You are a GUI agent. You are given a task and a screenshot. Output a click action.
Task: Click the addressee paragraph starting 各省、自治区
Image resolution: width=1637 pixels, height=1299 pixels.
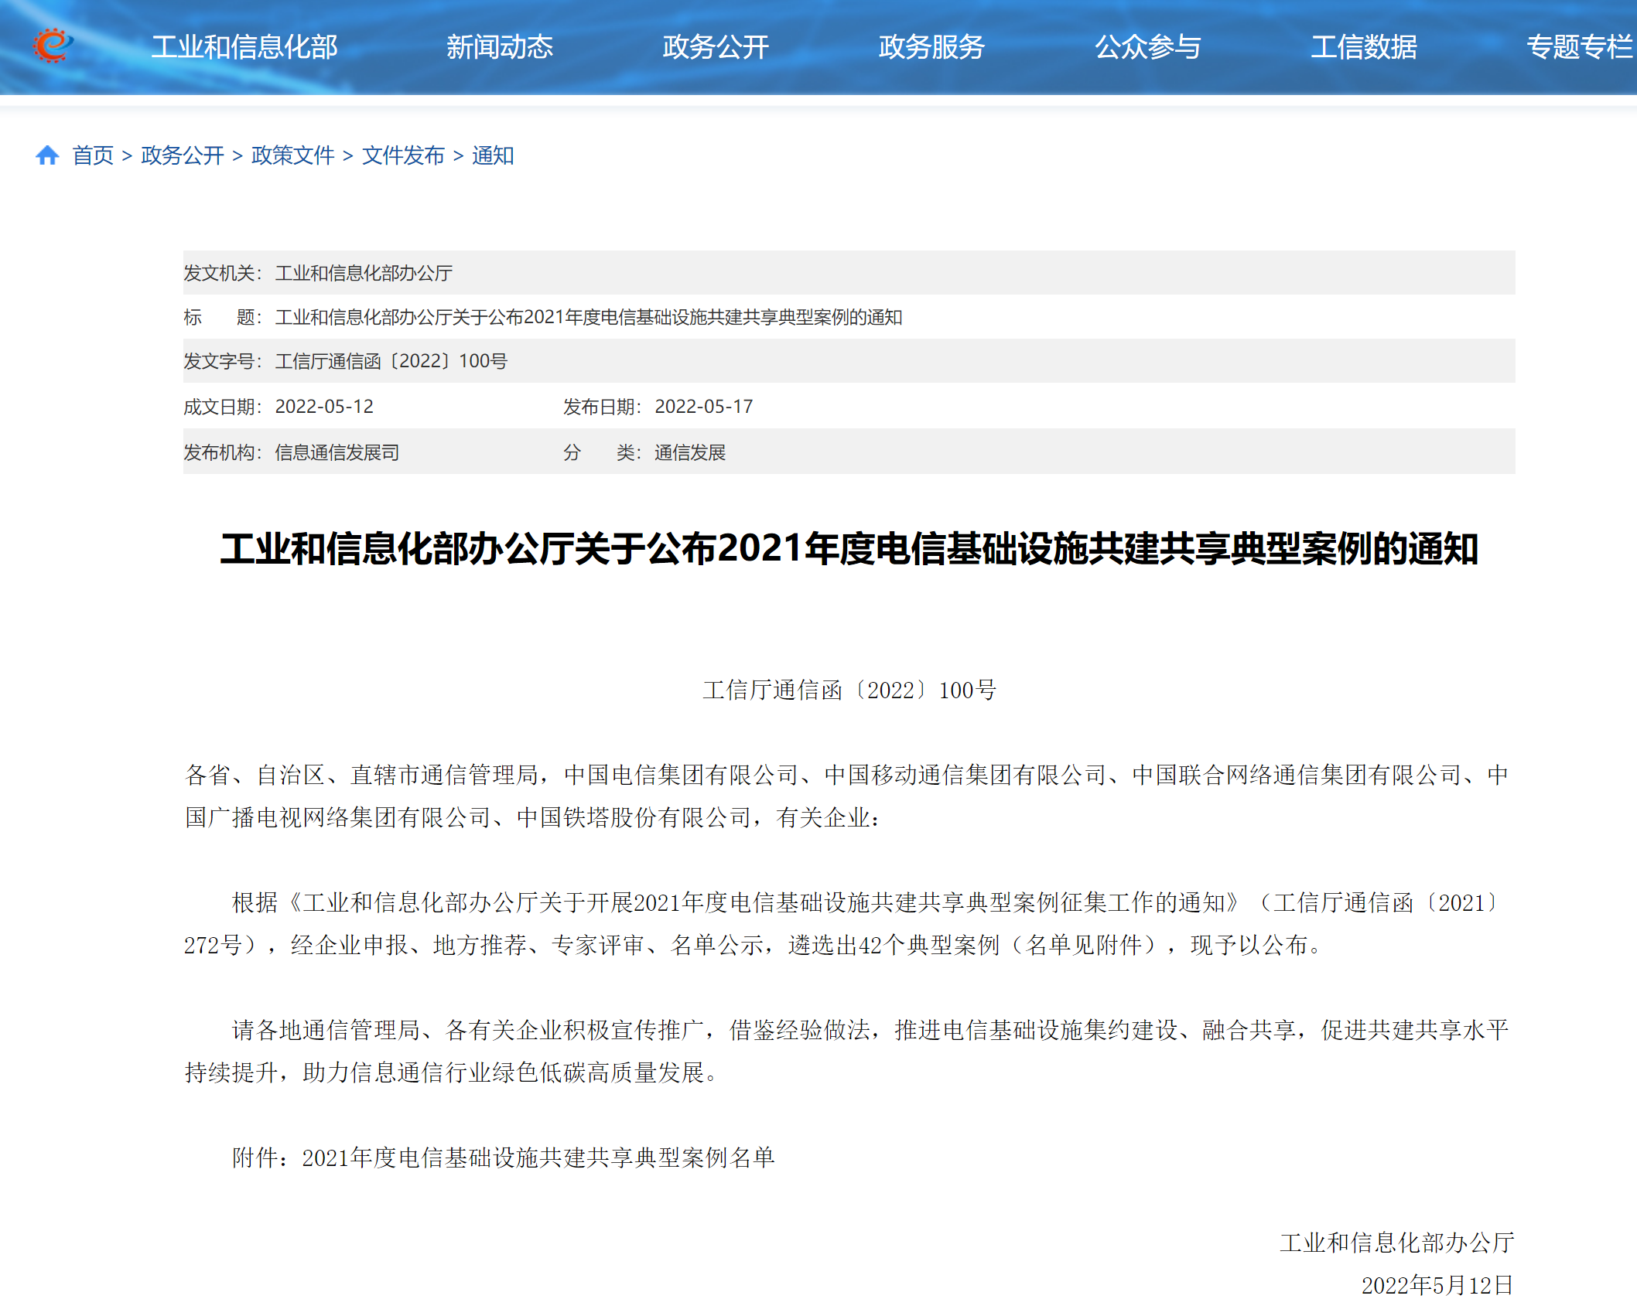pos(847,796)
